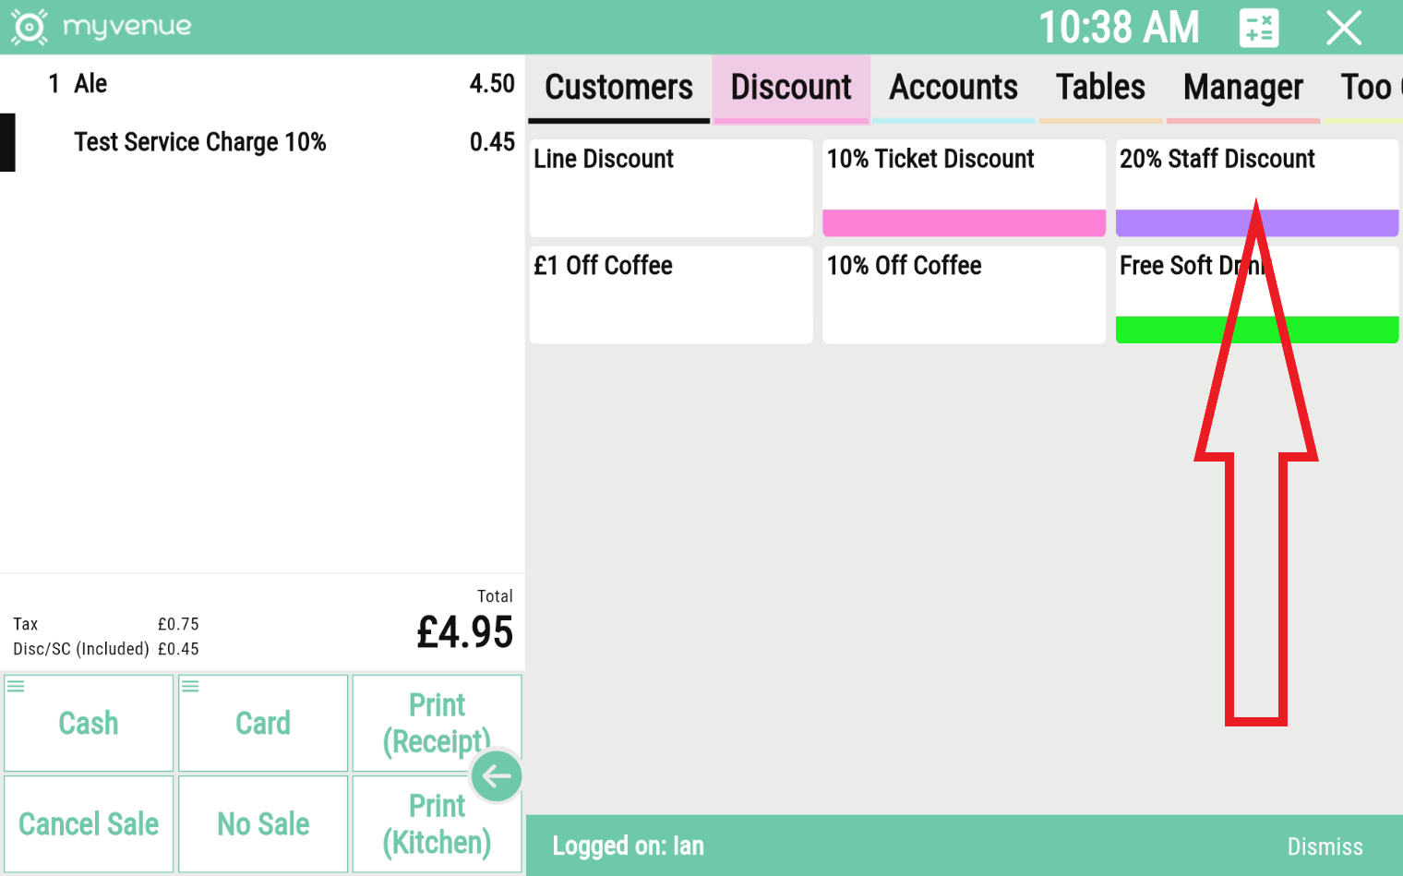1403x876 pixels.
Task: Switch to the Accounts tab
Action: (x=953, y=87)
